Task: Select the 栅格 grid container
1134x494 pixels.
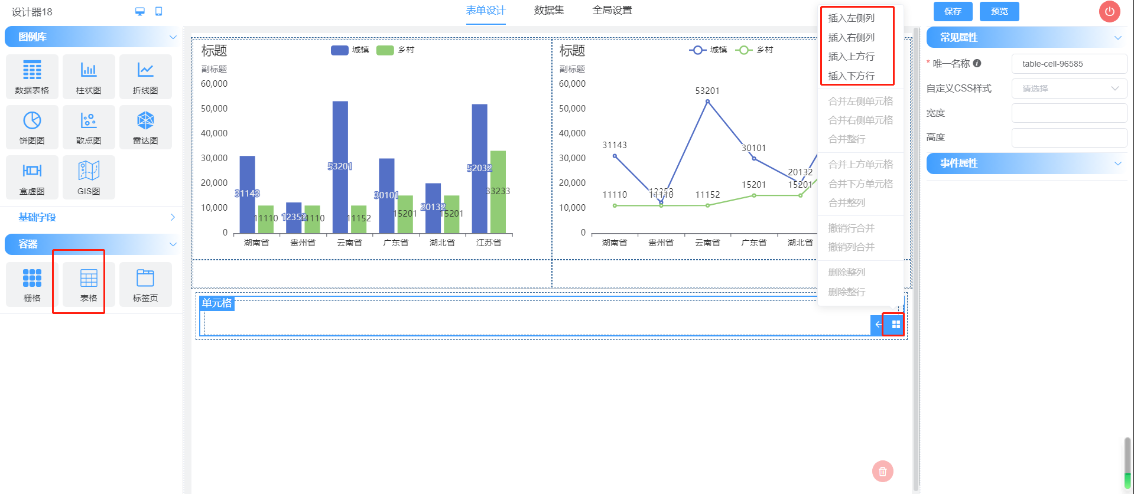Action: 32,284
